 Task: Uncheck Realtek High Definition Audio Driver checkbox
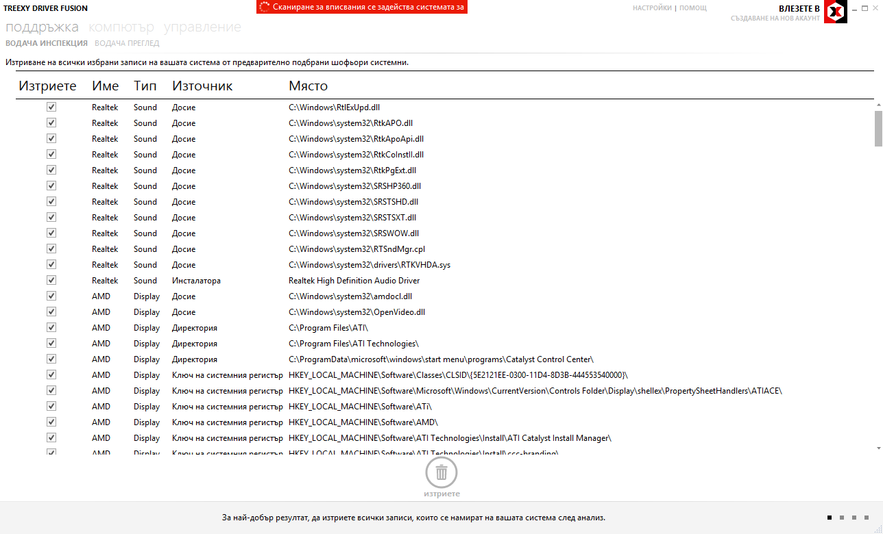click(x=51, y=280)
